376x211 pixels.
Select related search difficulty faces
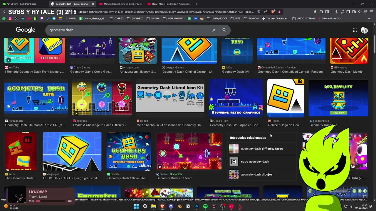262,149
